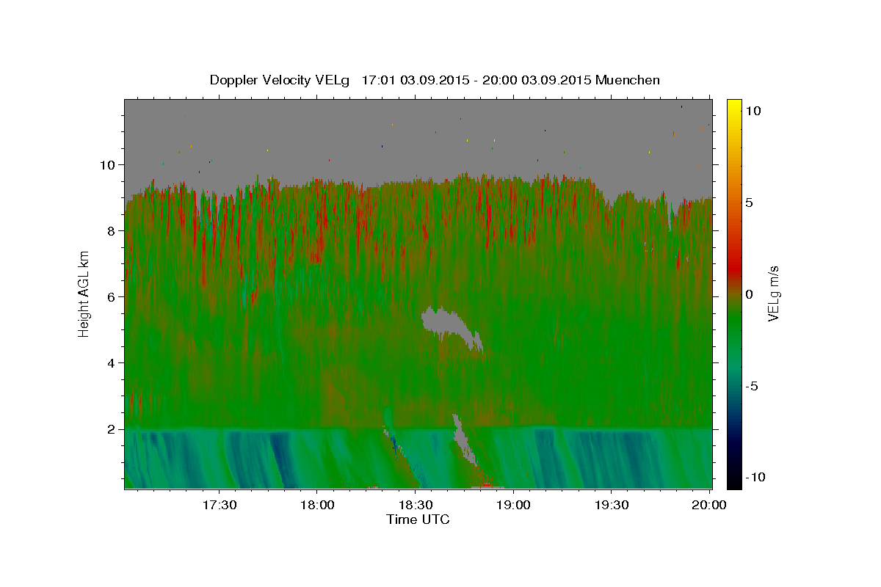881x587 pixels.
Task: Click the 'Time UTC' axis label
Action: click(x=418, y=519)
